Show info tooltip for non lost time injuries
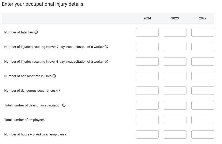Image resolution: width=222 pixels, height=144 pixels. tap(54, 76)
